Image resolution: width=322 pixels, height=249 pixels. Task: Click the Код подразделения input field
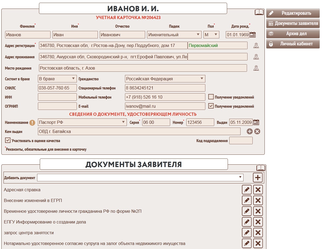pos(241,140)
